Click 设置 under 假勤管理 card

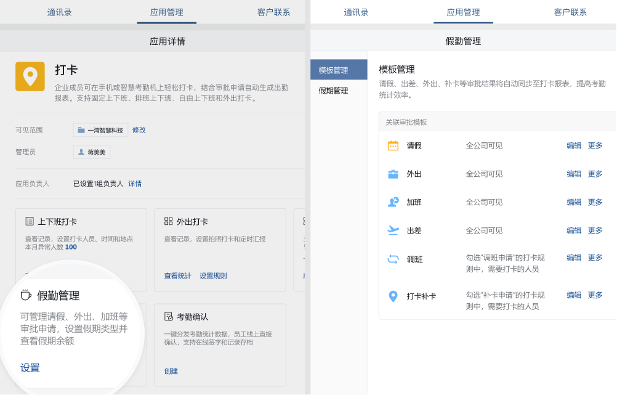[x=30, y=368]
